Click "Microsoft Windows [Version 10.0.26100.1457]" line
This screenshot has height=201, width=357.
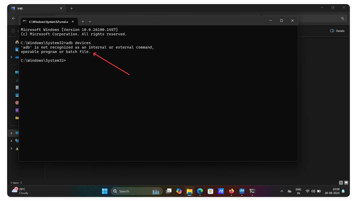click(69, 30)
